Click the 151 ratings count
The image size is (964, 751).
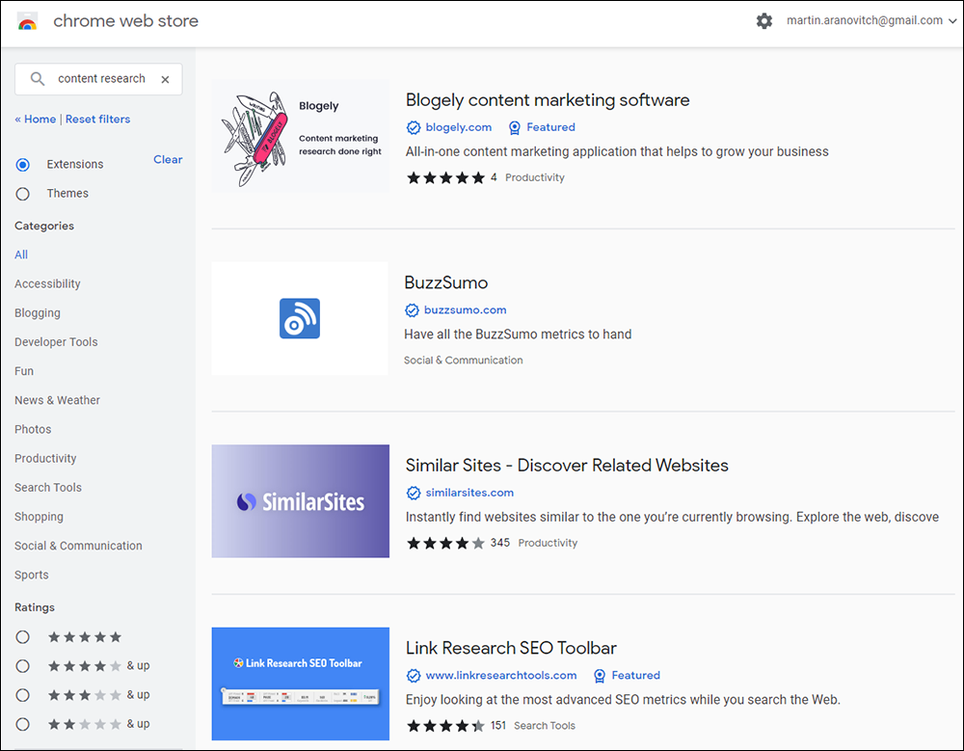[498, 726]
